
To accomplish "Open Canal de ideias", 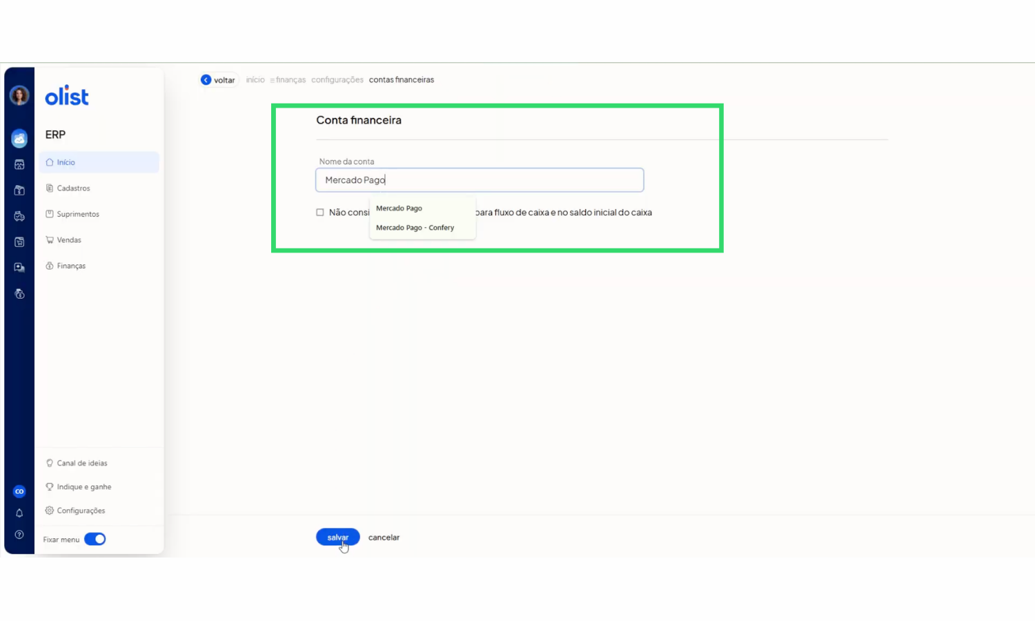I will pyautogui.click(x=77, y=463).
